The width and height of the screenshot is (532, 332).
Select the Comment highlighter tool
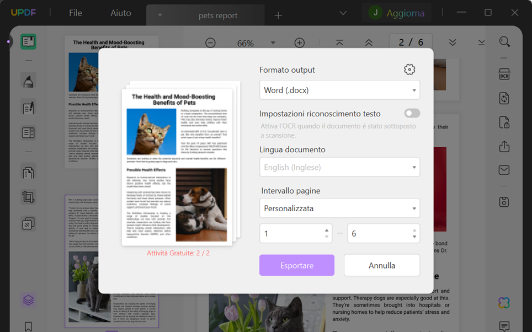(28, 82)
